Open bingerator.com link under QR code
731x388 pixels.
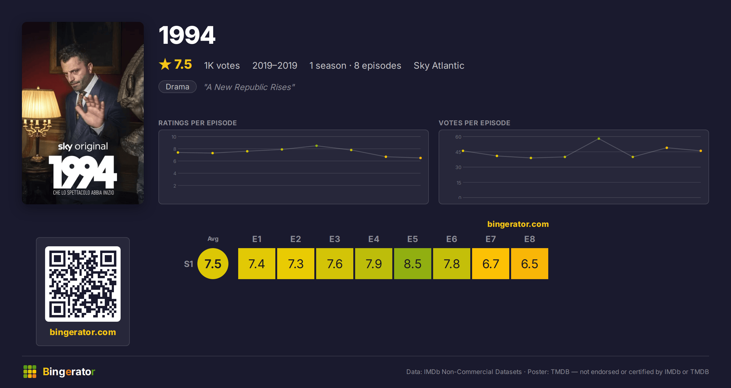click(x=83, y=332)
